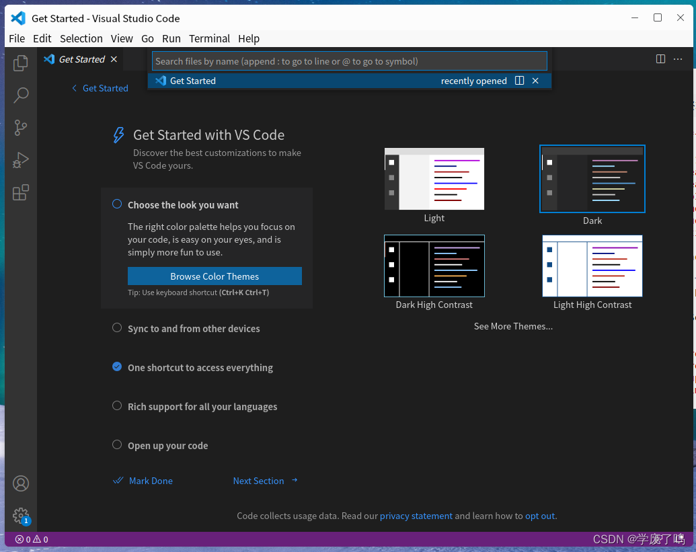Open the View menu

point(122,38)
